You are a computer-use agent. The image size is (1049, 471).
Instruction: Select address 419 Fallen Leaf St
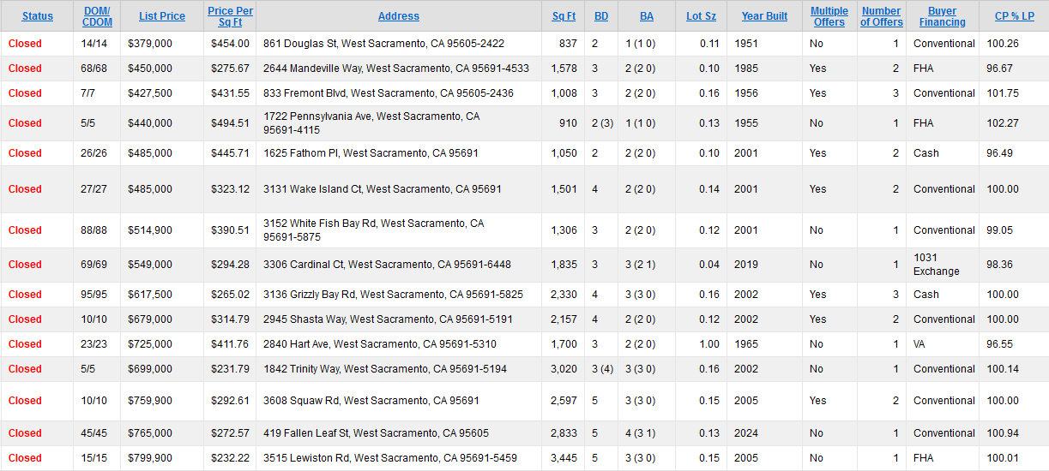(376, 433)
